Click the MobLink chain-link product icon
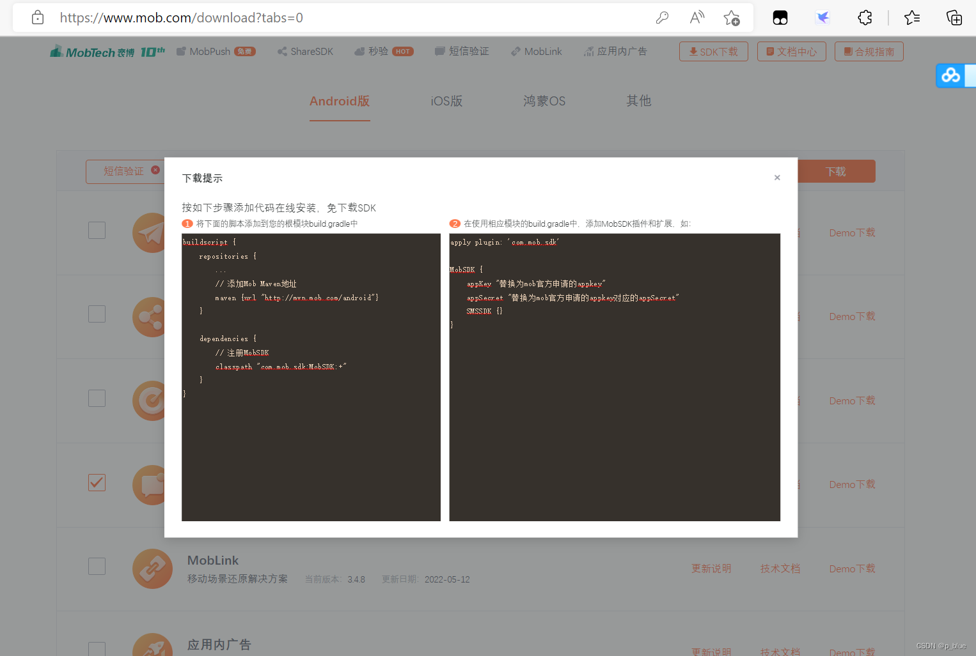 click(x=152, y=568)
